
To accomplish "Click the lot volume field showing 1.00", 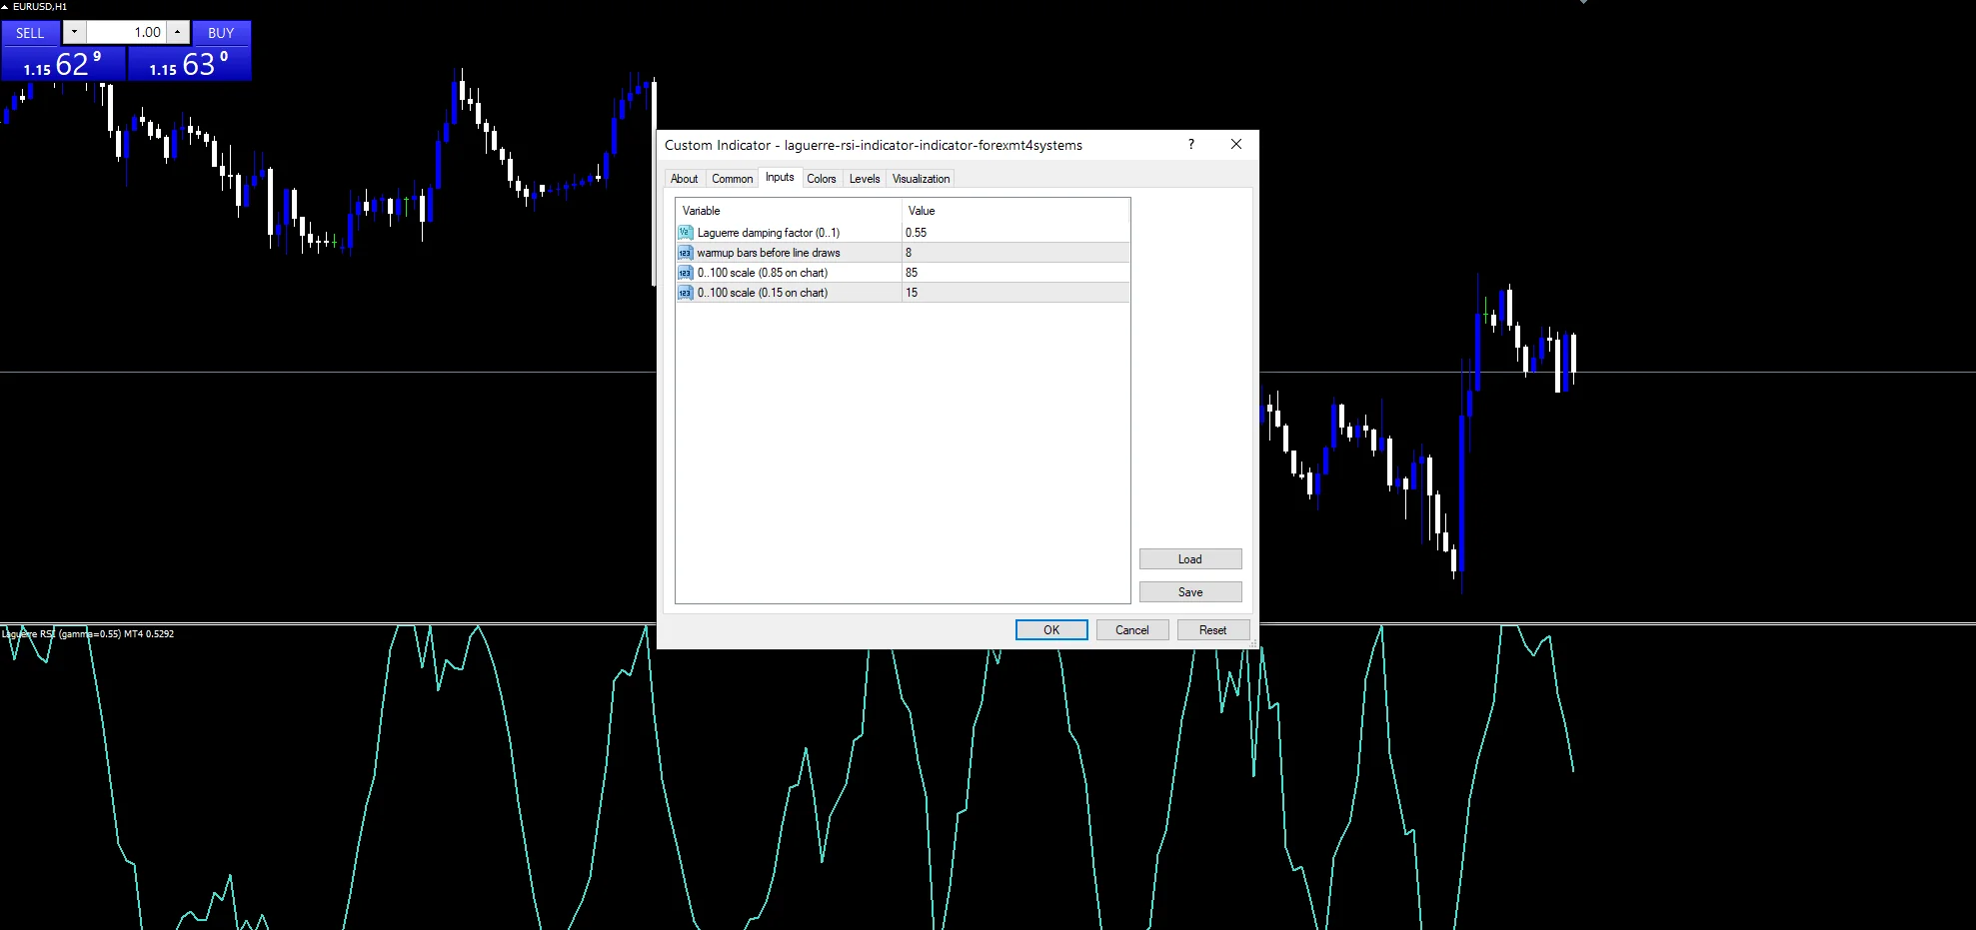I will coord(126,32).
